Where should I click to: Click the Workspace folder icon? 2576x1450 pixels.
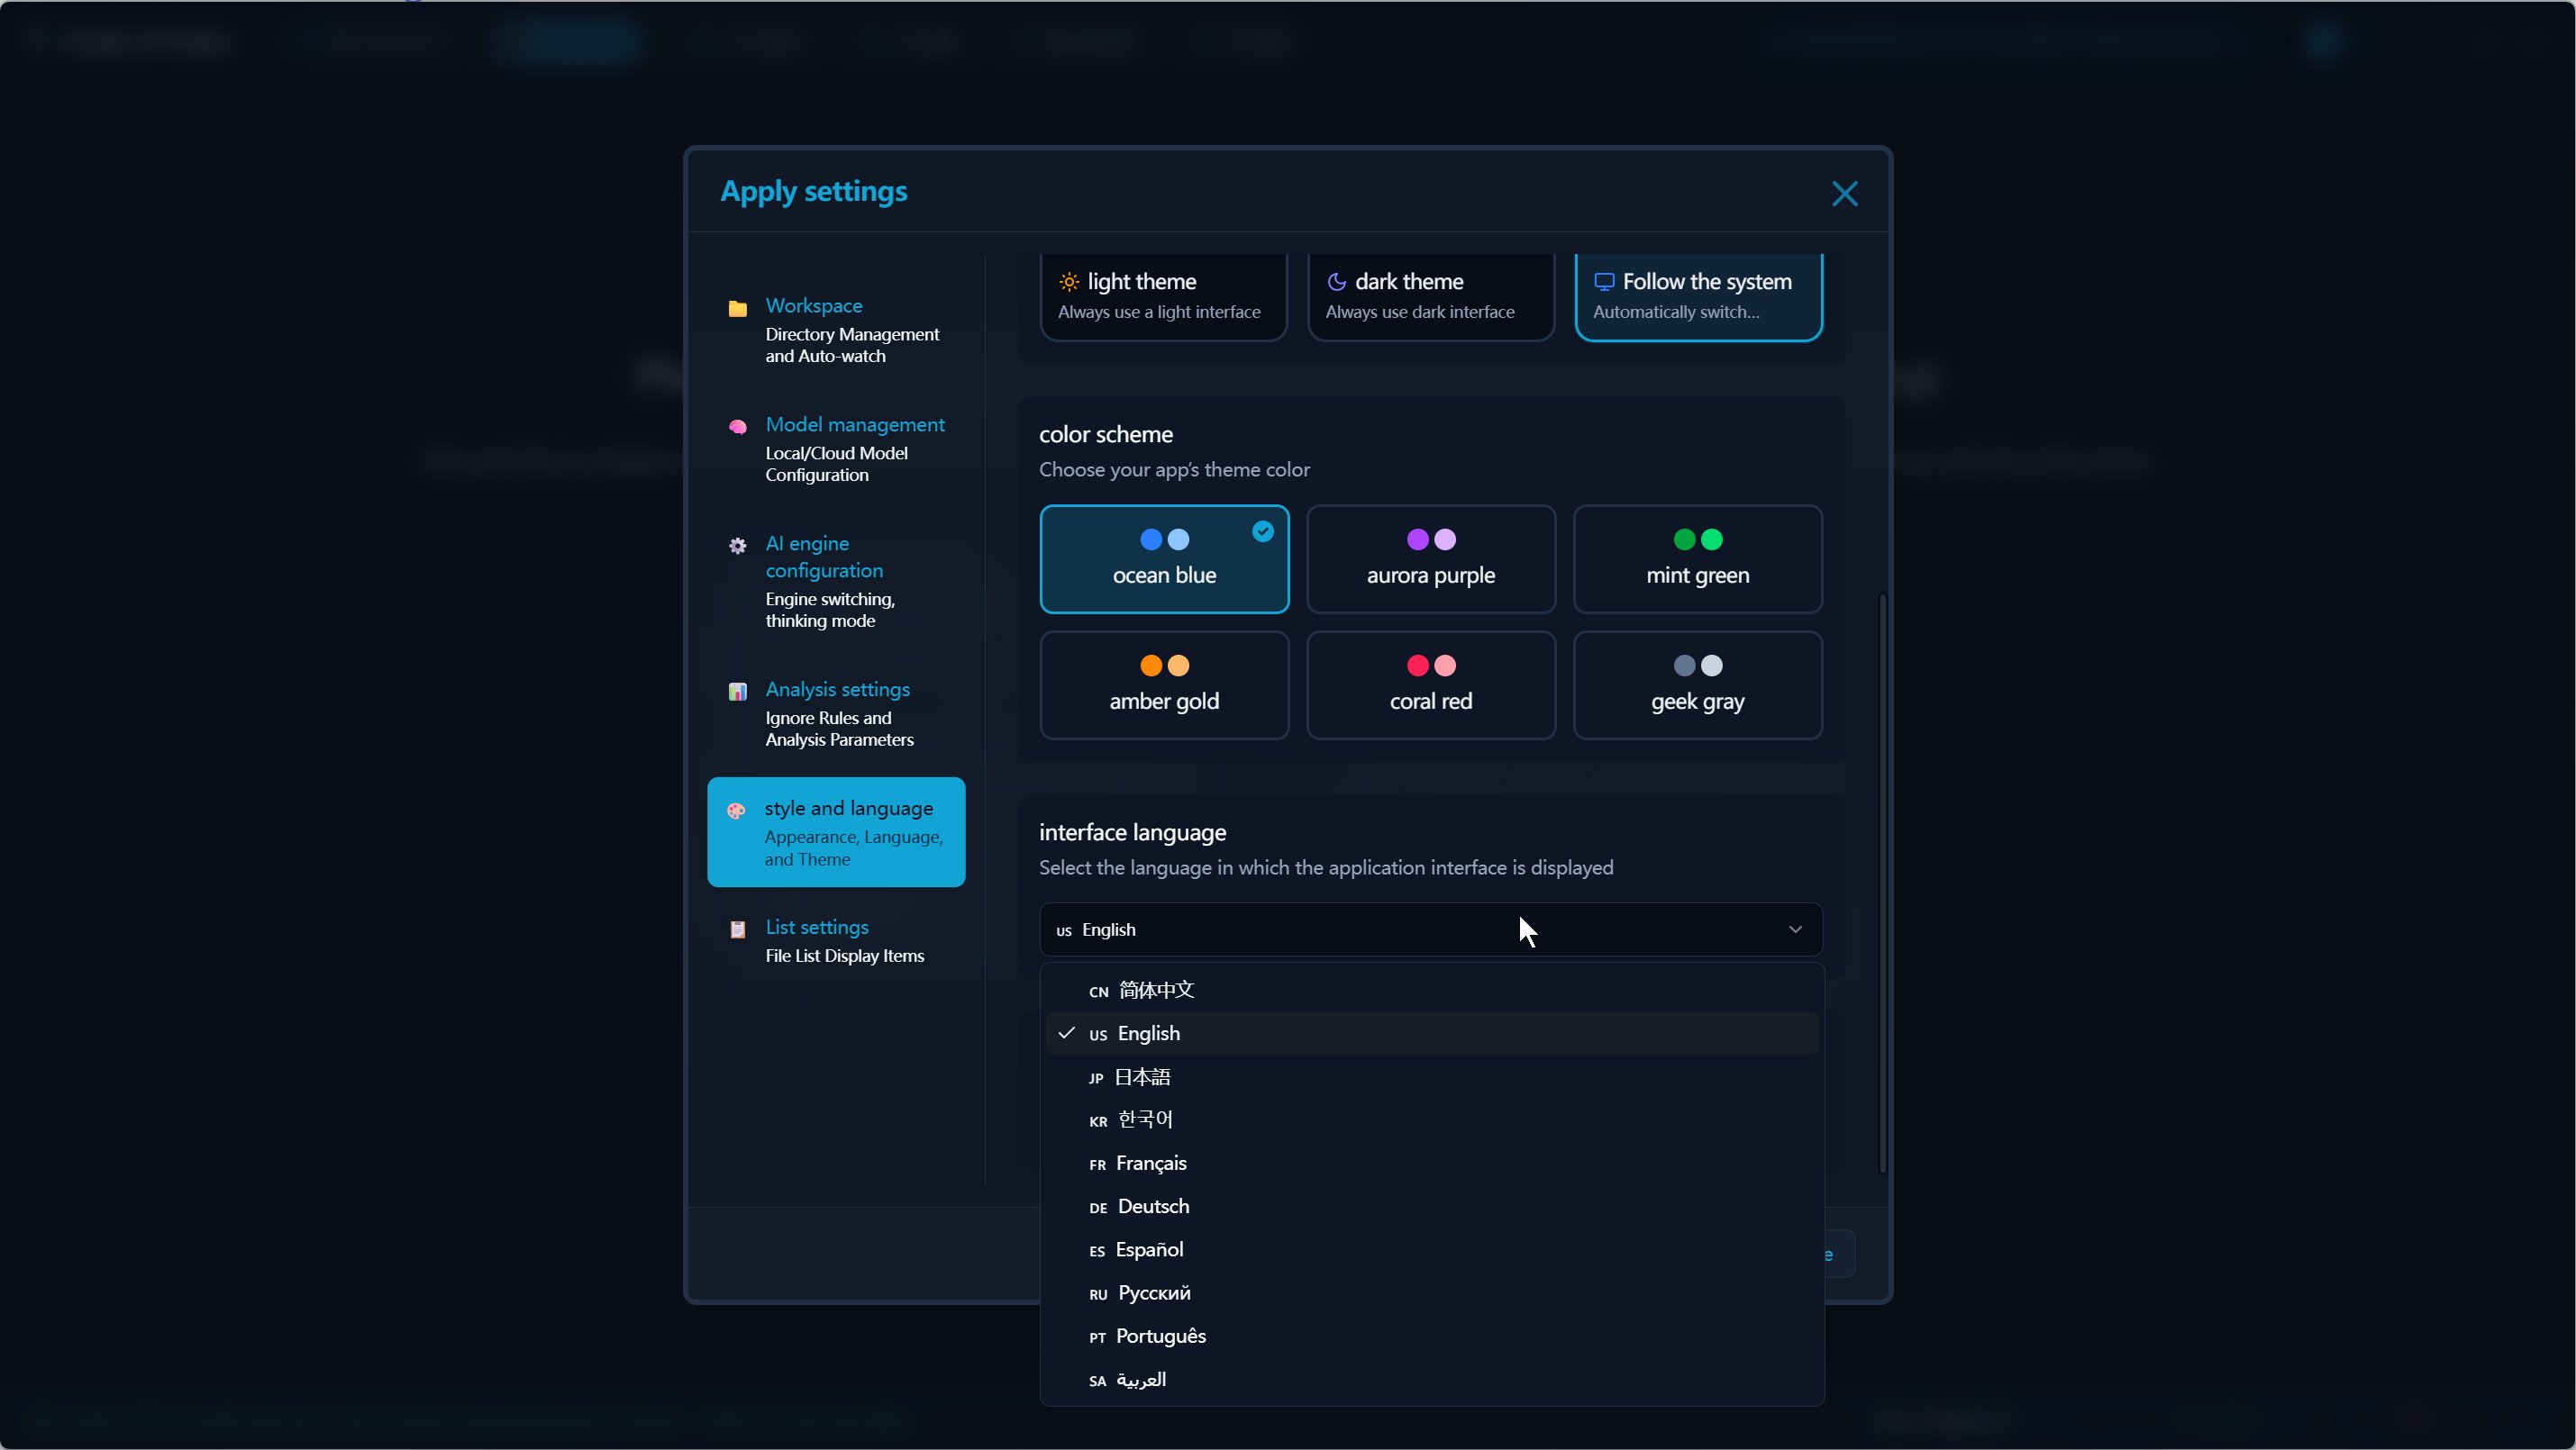[x=738, y=308]
